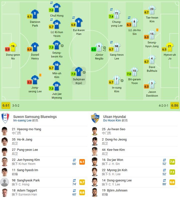Open Hyeong-mo Yang's player photo
The height and width of the screenshot is (198, 180).
coord(5,131)
